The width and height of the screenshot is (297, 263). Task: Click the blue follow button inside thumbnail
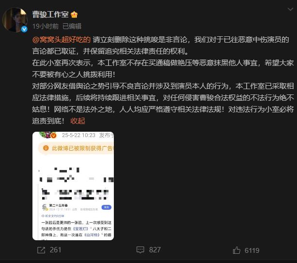tap(107, 207)
